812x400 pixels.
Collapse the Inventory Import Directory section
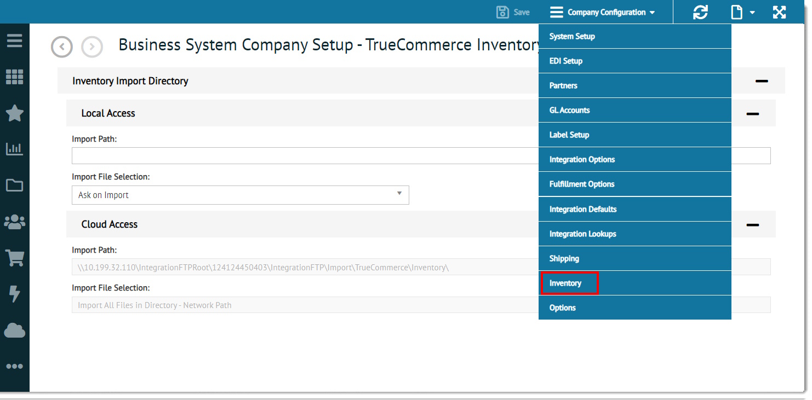(761, 81)
